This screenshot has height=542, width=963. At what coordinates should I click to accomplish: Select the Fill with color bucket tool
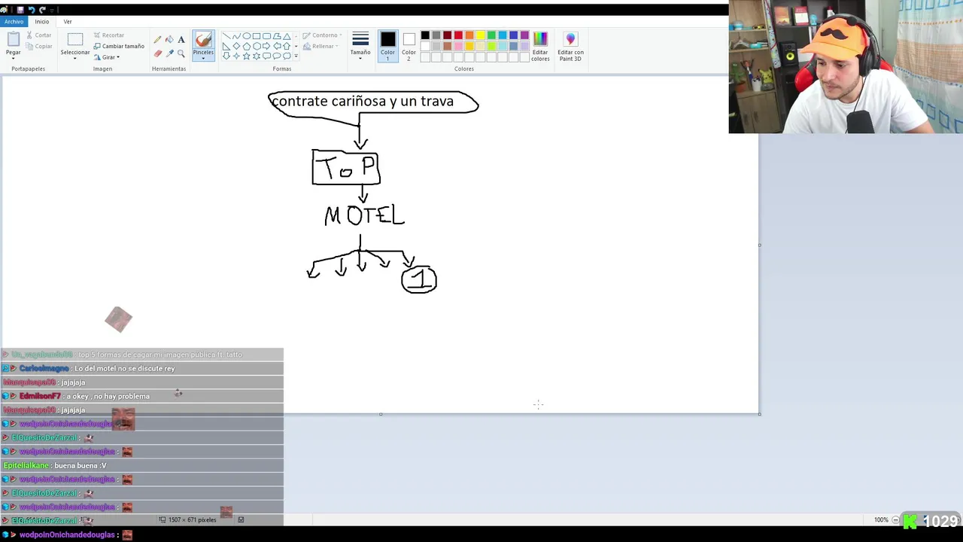pyautogui.click(x=169, y=40)
